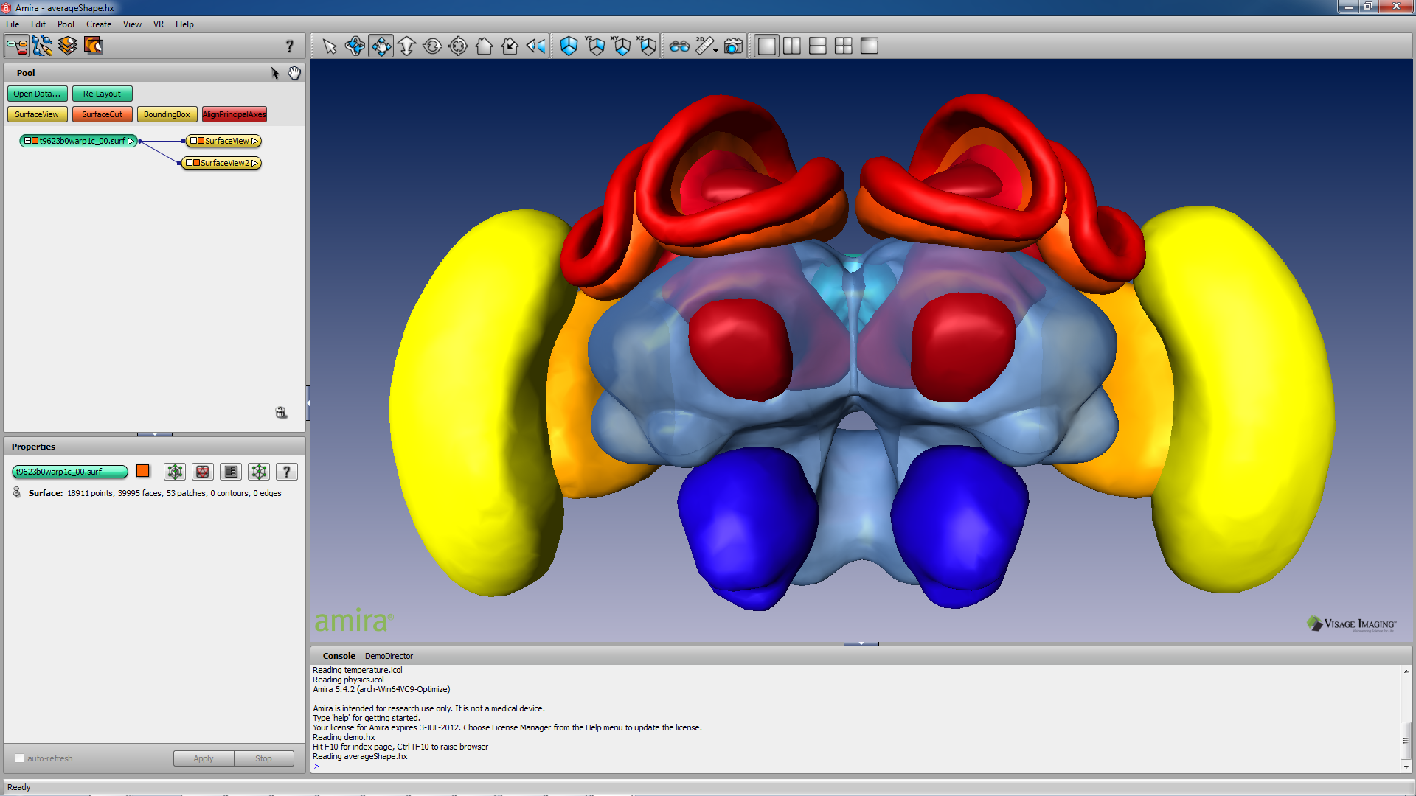Click the Re-Layout button

pos(100,92)
